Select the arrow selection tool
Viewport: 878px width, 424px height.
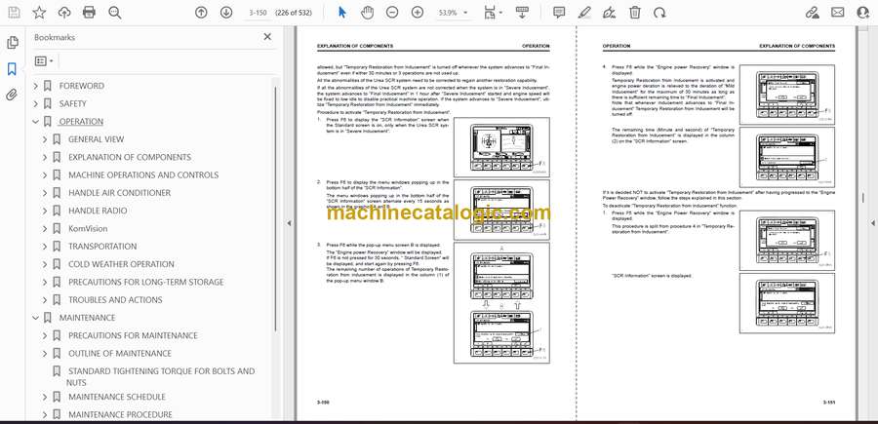342,13
